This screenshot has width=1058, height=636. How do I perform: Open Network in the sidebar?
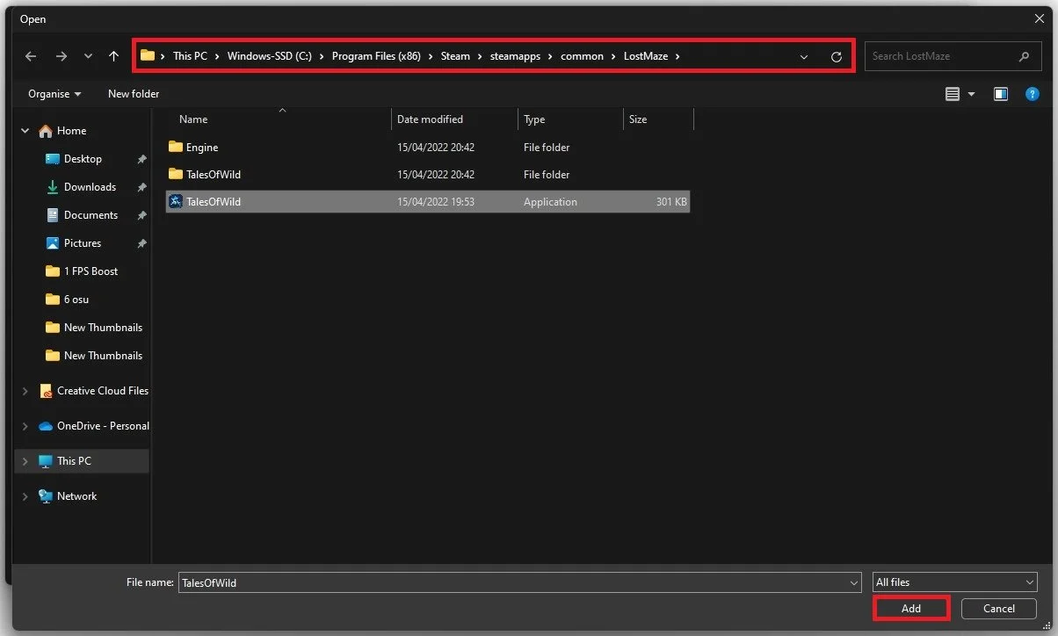pyautogui.click(x=76, y=496)
